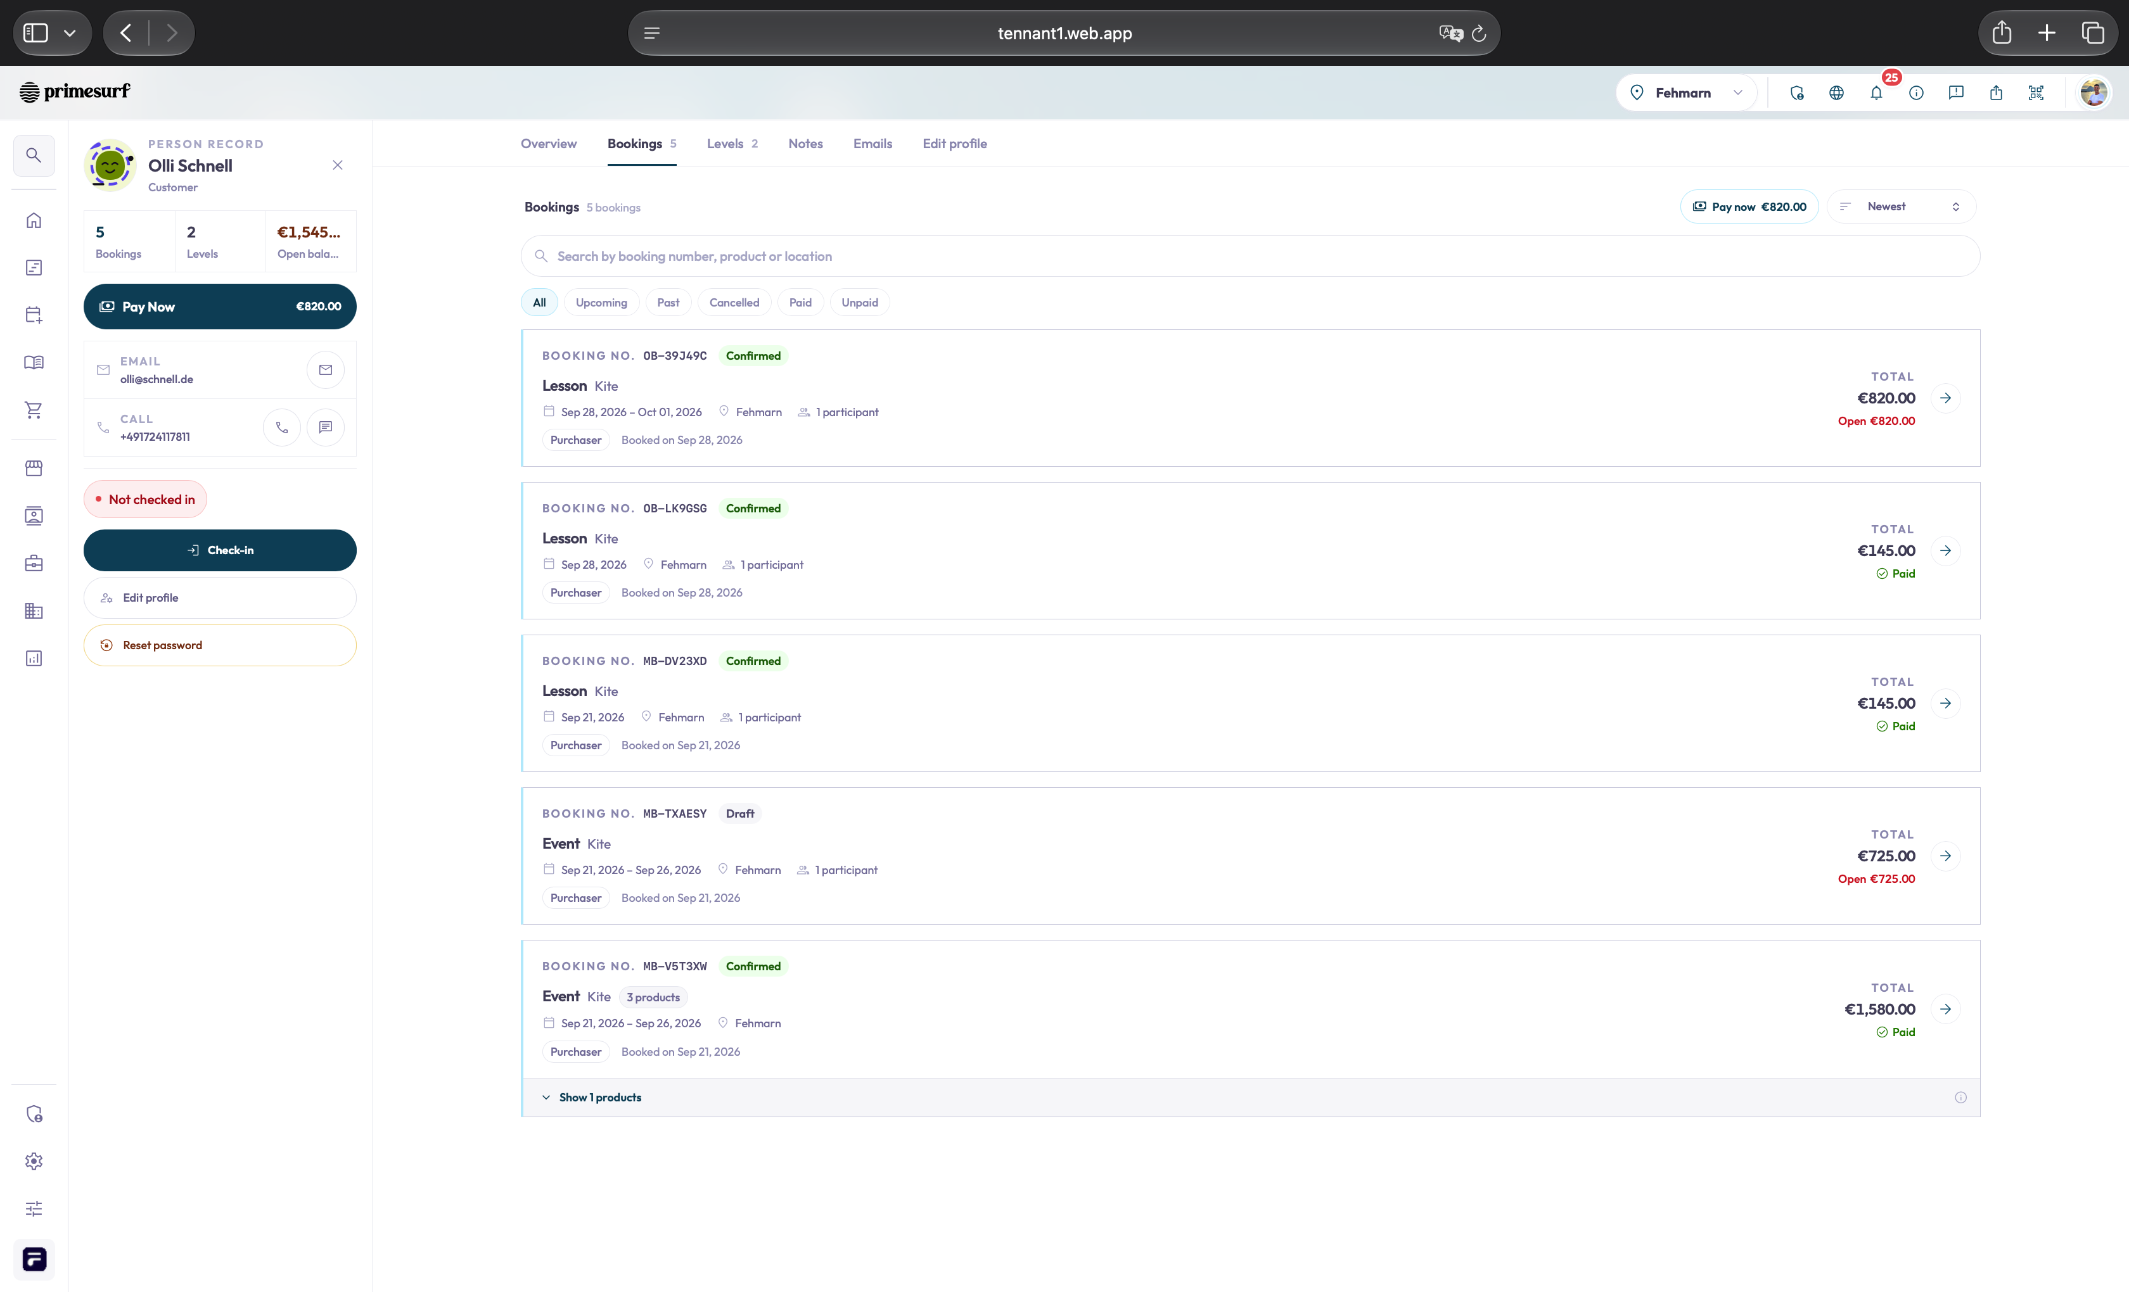Click the Pay Now €820.00 sidebar button

point(221,307)
